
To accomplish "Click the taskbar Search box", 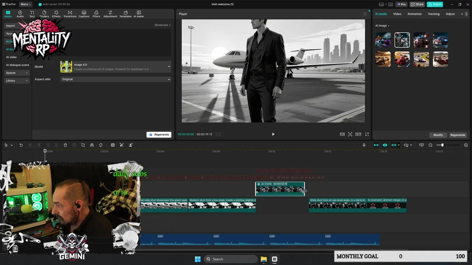I will pyautogui.click(x=230, y=259).
